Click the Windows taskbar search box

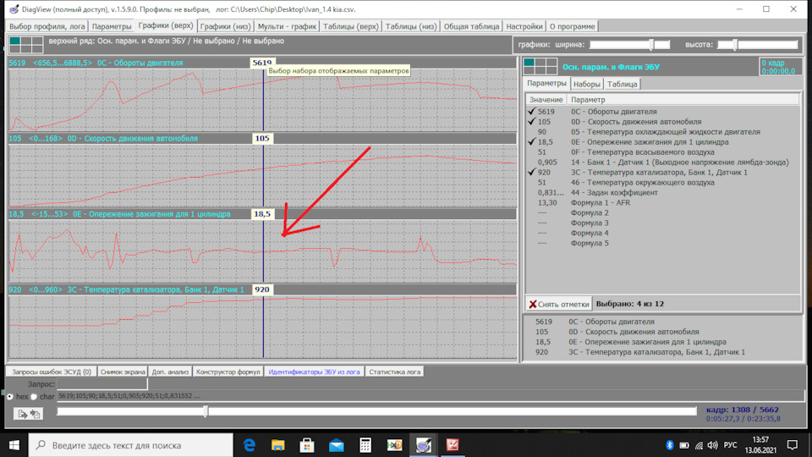[130, 445]
